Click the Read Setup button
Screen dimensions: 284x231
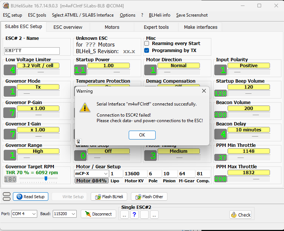point(30,197)
